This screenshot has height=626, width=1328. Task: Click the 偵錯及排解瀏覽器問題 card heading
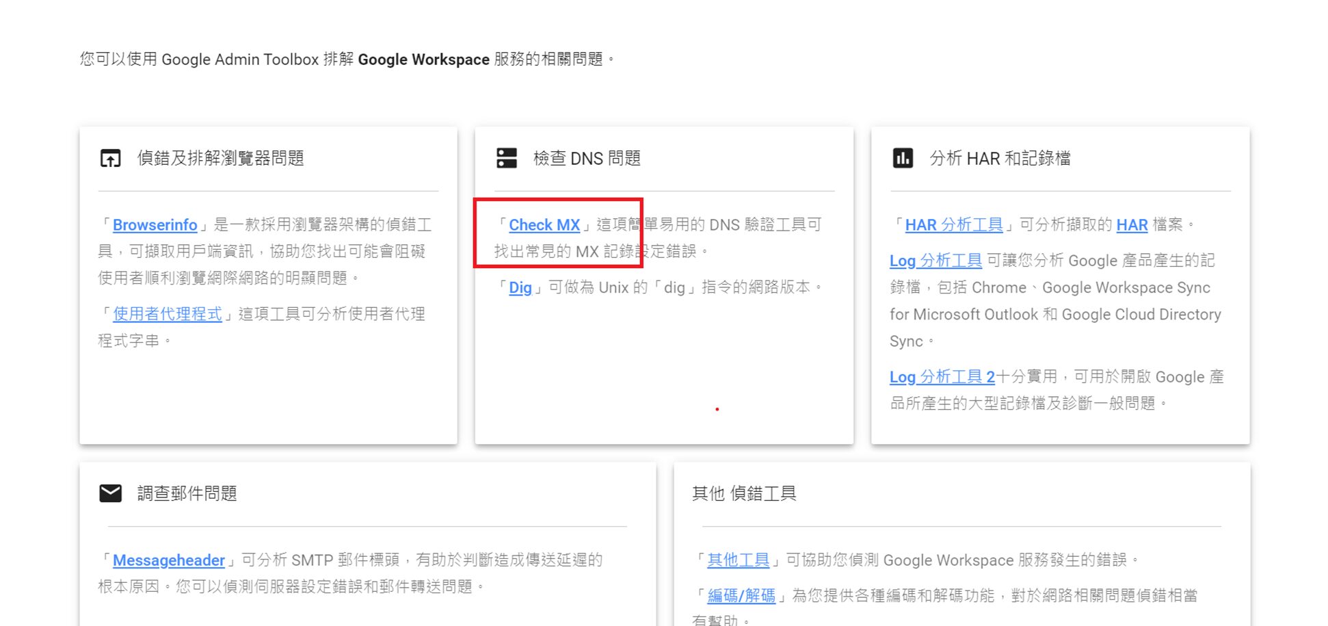tap(220, 159)
